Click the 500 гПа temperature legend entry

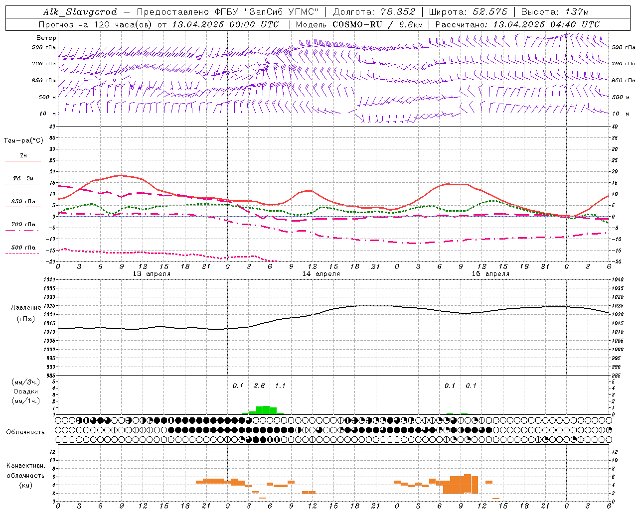(x=23, y=248)
